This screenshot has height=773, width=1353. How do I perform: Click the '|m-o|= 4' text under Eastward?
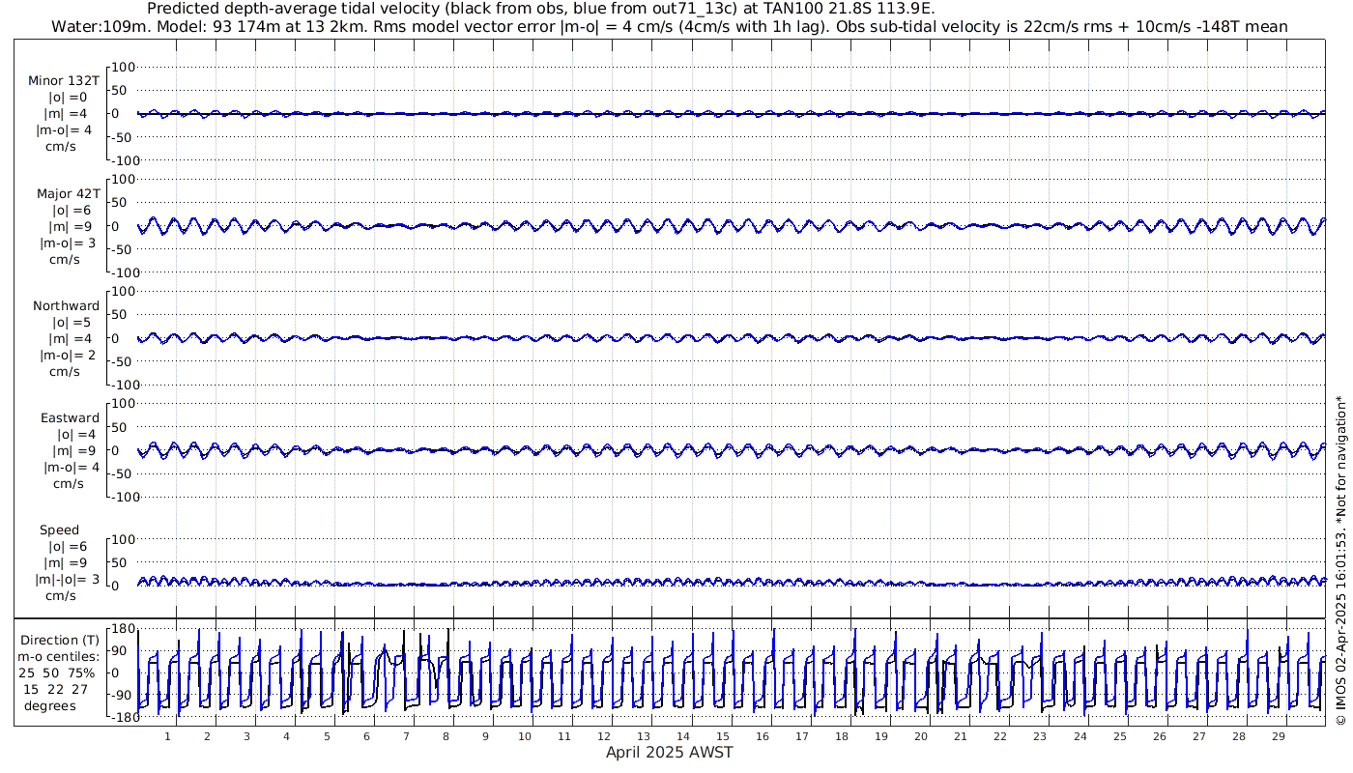pyautogui.click(x=71, y=467)
